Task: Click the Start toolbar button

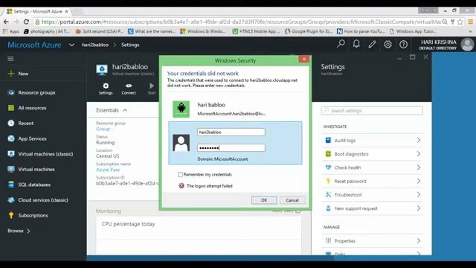Action: click(152, 89)
